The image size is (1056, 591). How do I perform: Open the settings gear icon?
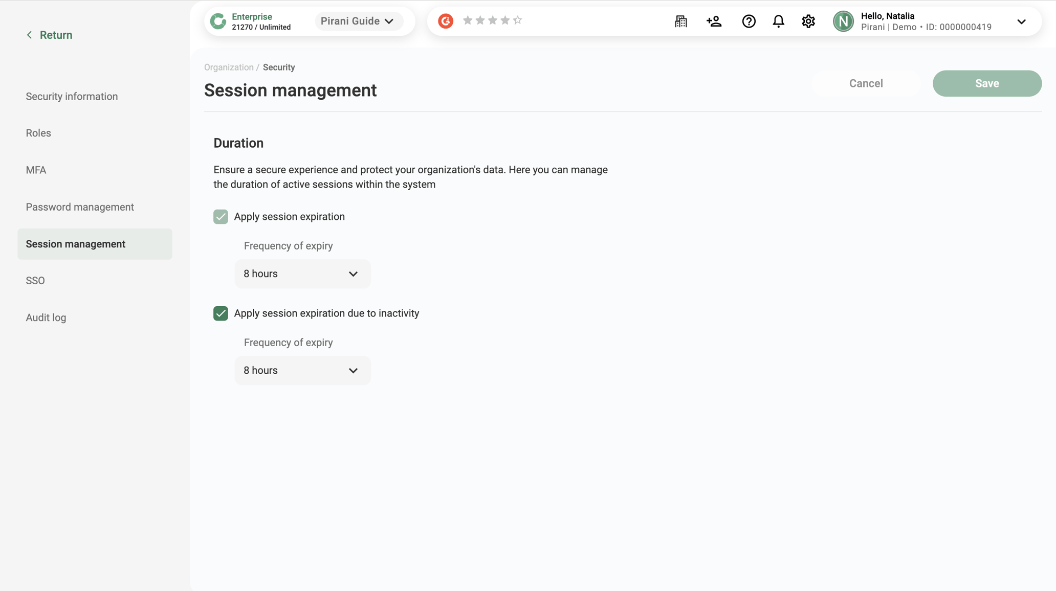(808, 21)
